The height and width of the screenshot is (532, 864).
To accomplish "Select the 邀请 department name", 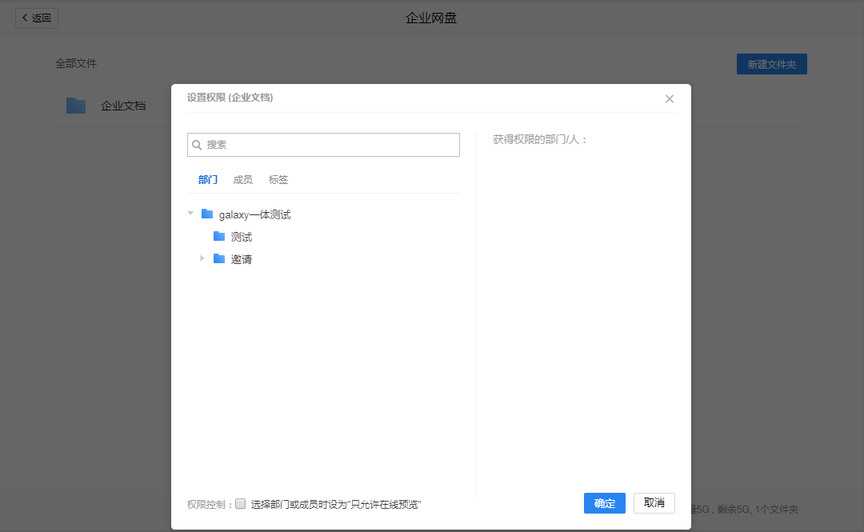I will pyautogui.click(x=242, y=260).
